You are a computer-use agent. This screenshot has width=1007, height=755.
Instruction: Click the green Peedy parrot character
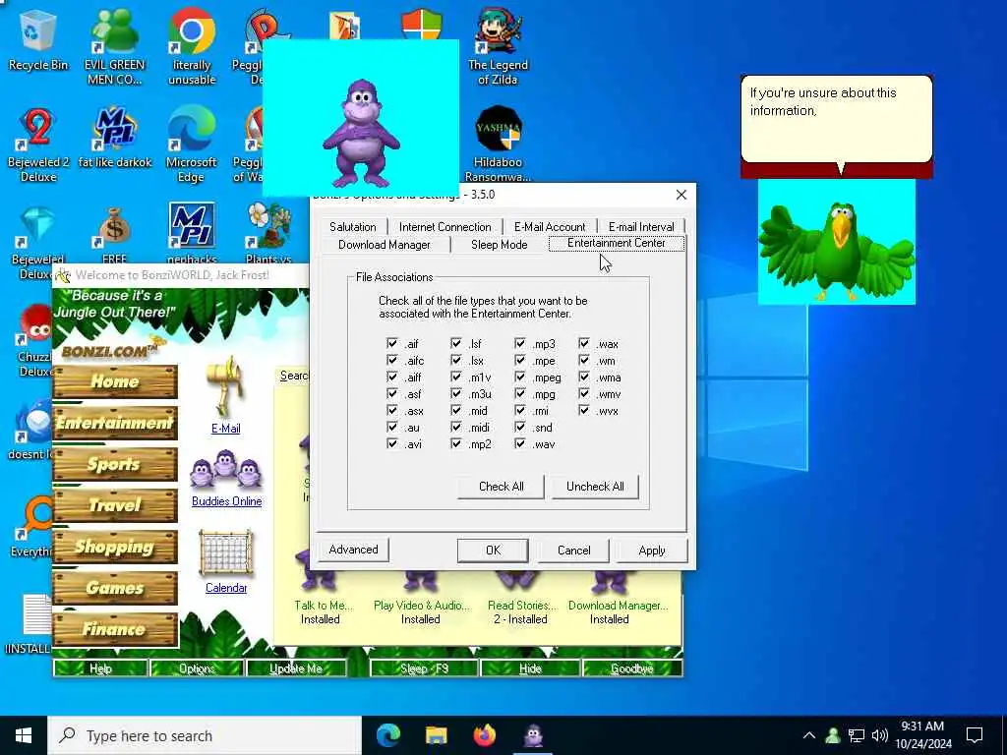(836, 251)
